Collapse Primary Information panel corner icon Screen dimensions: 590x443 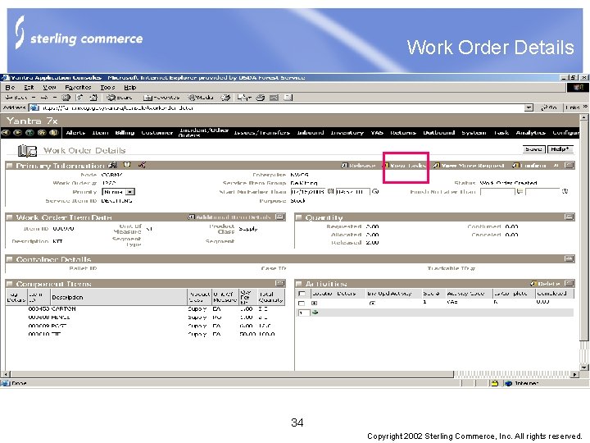pos(570,165)
